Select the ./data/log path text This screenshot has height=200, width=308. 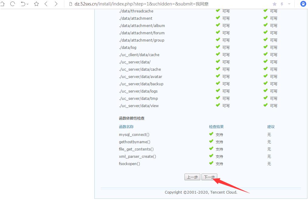[x=127, y=48]
